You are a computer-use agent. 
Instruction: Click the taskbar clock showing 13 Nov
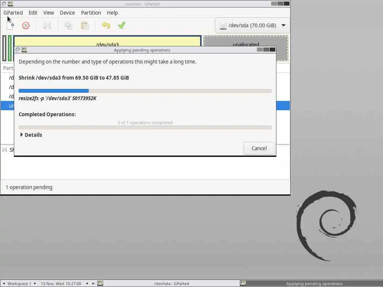(x=61, y=284)
